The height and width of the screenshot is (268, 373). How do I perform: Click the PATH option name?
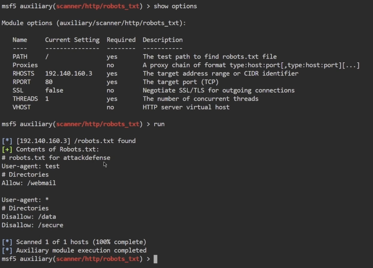click(x=20, y=57)
